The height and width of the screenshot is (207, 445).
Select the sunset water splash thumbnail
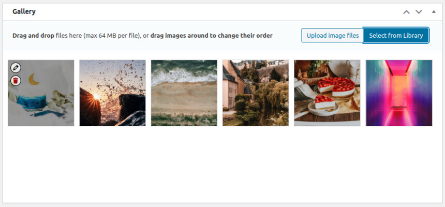112,93
